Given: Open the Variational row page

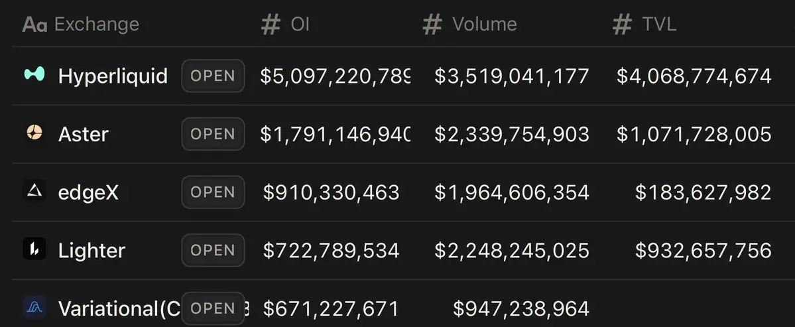Looking at the screenshot, I should tap(213, 308).
